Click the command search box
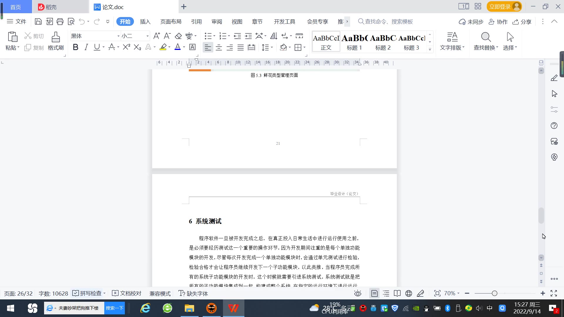This screenshot has height=317, width=564. coord(388,22)
